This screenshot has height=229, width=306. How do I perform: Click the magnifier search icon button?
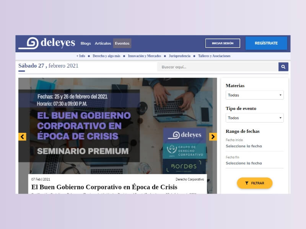(x=283, y=67)
